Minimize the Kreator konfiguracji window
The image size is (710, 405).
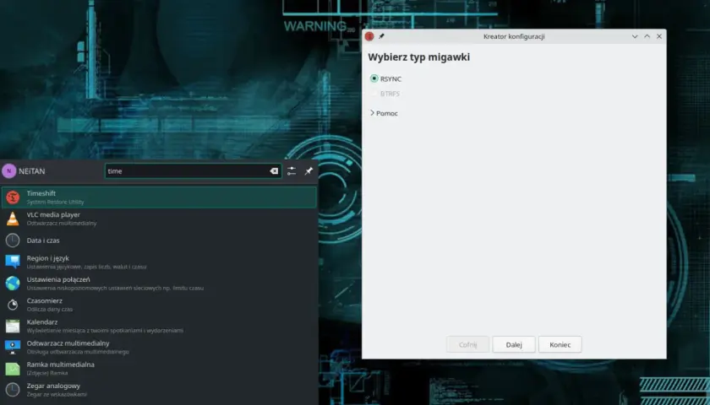635,36
